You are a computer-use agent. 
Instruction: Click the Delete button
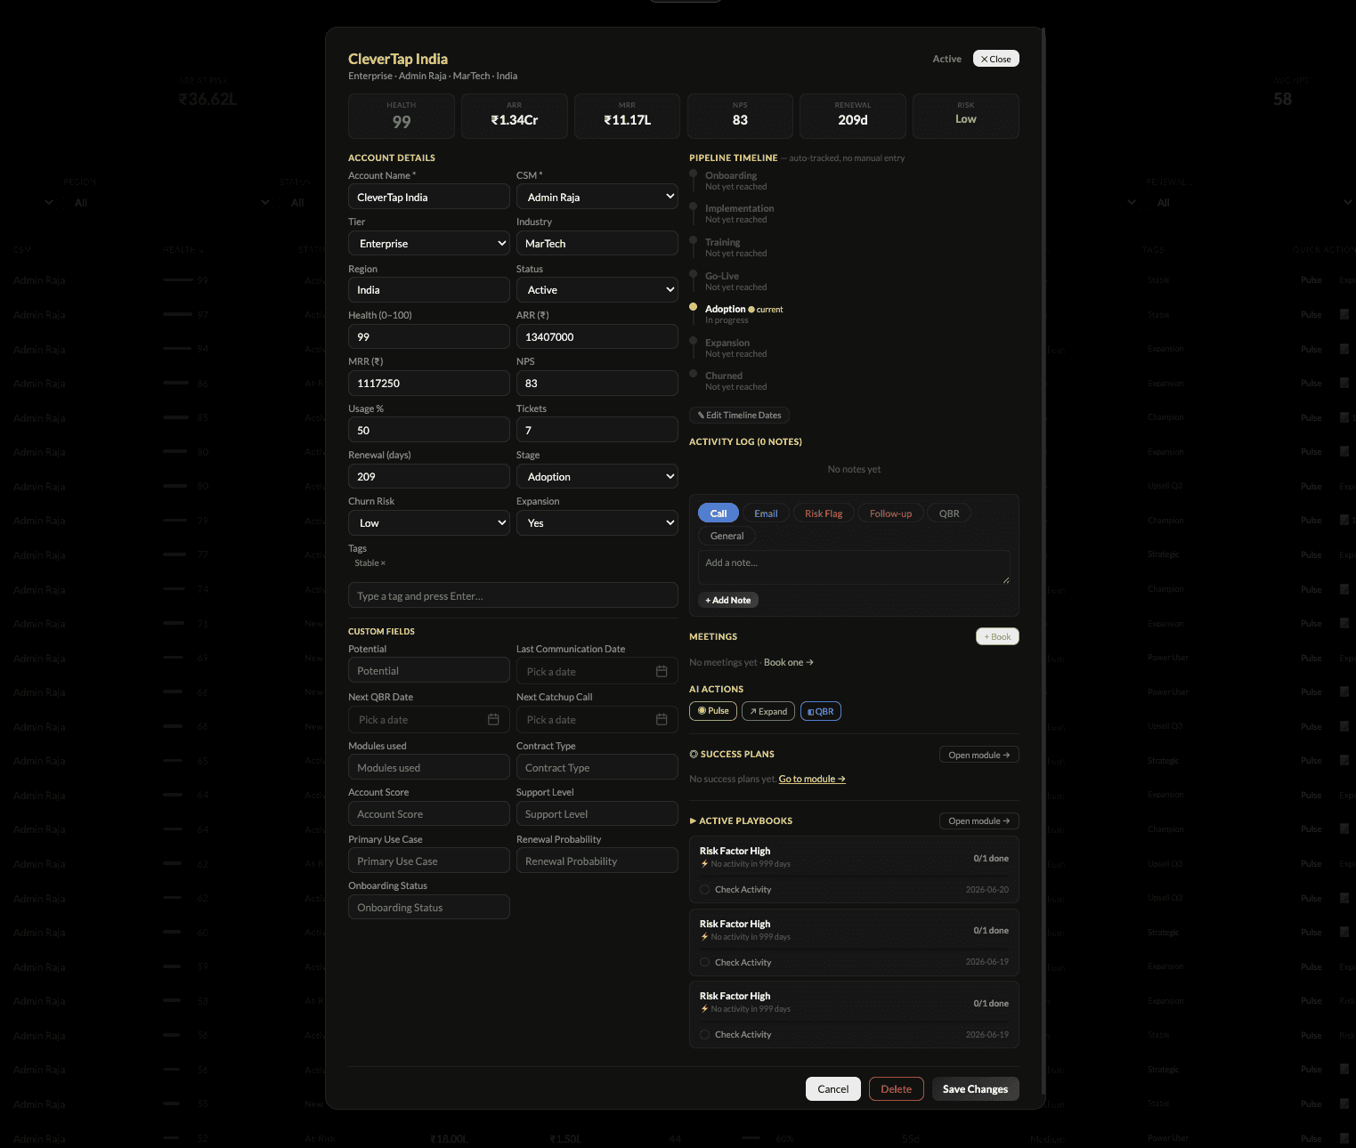coord(897,1088)
